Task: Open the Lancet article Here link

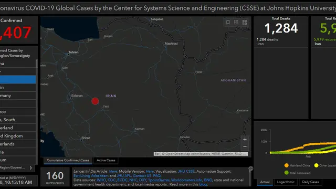Action: tap(113, 172)
